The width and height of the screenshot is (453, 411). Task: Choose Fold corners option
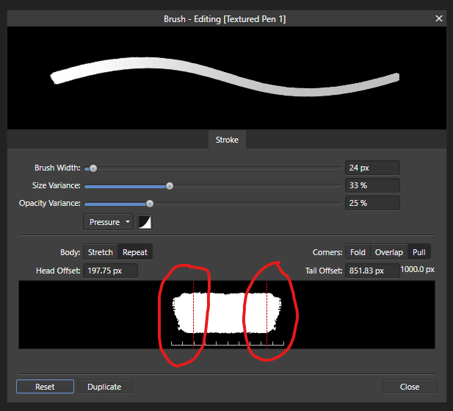358,252
